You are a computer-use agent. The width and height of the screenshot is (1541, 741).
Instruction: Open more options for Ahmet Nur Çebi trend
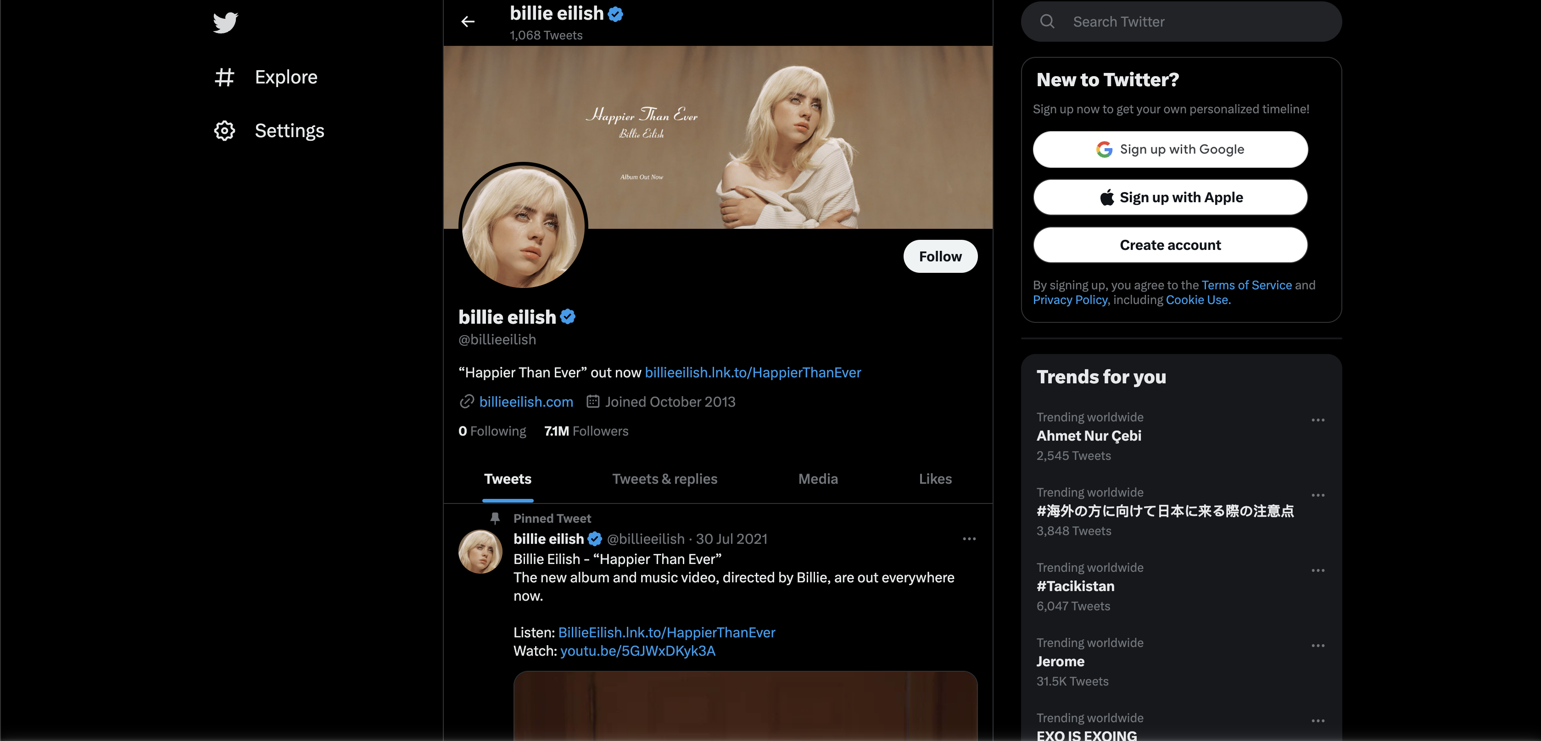(x=1318, y=420)
